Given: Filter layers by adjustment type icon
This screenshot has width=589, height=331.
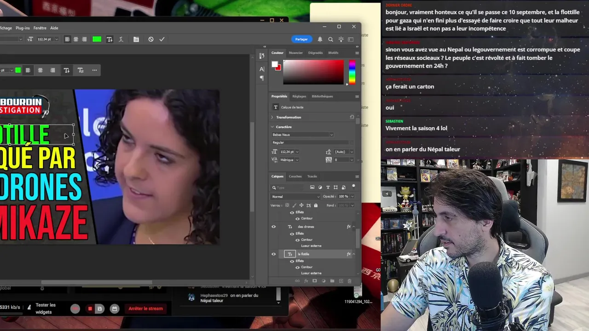Looking at the screenshot, I should 320,188.
